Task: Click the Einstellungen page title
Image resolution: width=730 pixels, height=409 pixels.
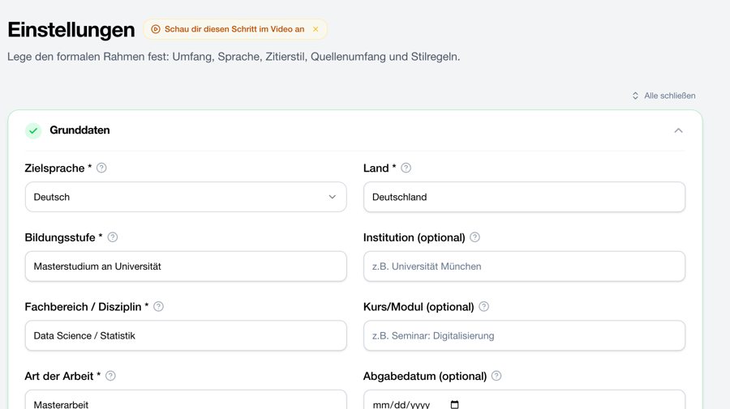Action: 71,30
